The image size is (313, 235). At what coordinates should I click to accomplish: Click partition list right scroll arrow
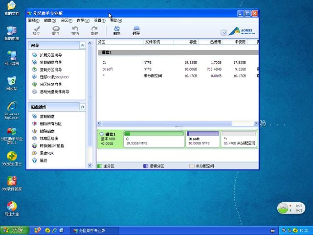256,123
